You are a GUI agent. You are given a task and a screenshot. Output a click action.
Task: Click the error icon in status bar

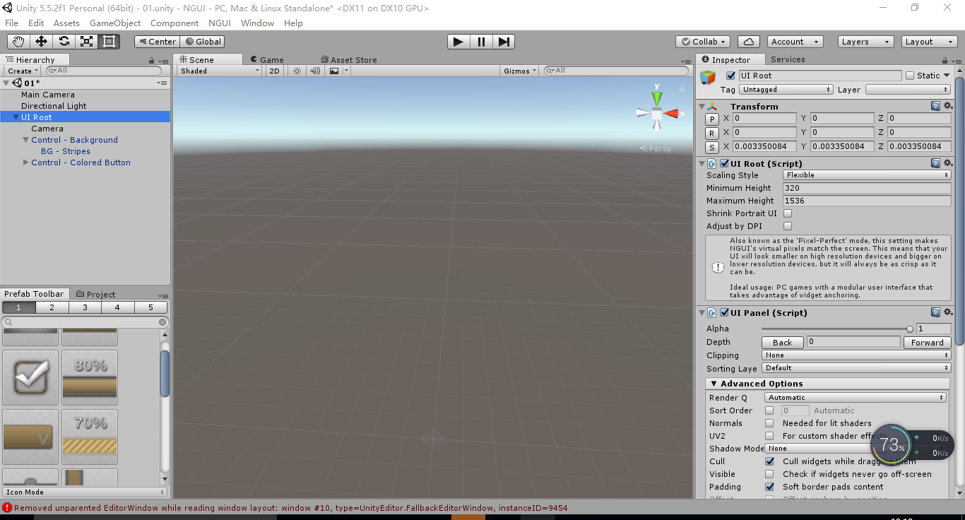[x=7, y=507]
